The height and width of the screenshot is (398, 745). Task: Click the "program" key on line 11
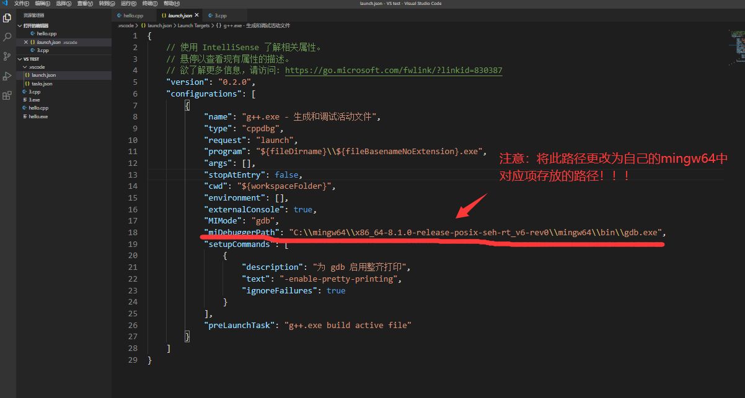(225, 152)
